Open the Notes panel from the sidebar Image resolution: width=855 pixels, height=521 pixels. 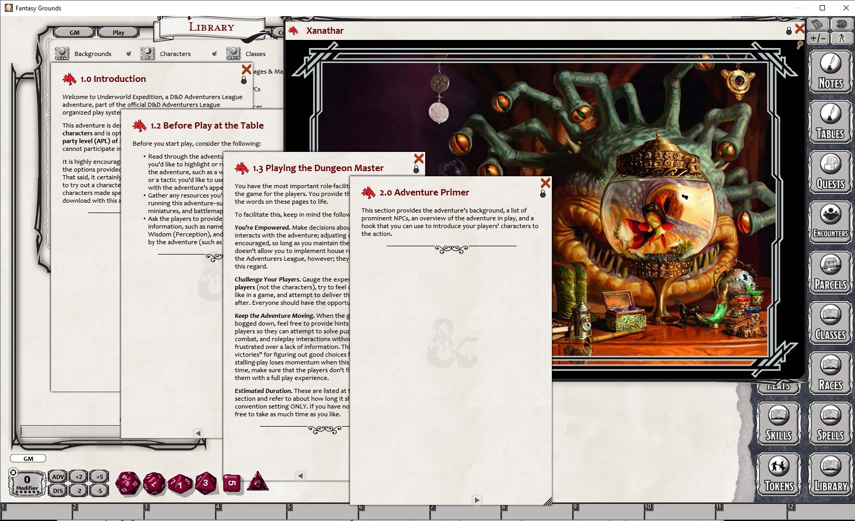830,71
